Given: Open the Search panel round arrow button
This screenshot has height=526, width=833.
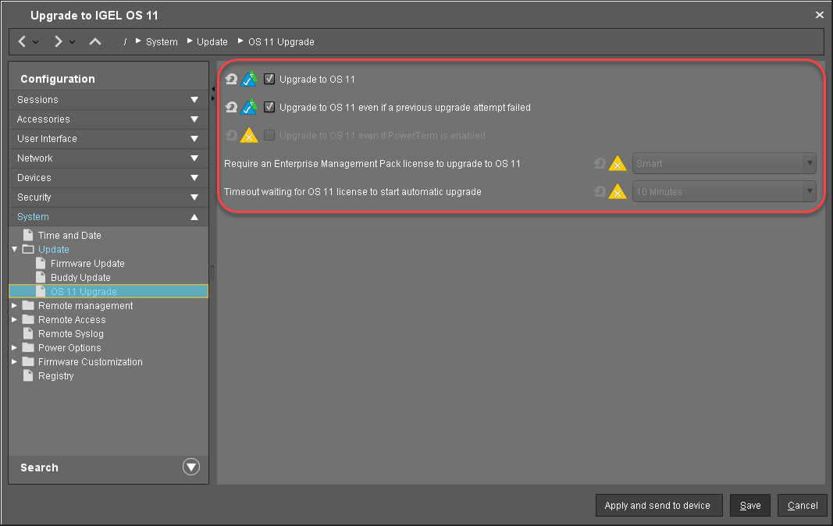Looking at the screenshot, I should tap(191, 467).
